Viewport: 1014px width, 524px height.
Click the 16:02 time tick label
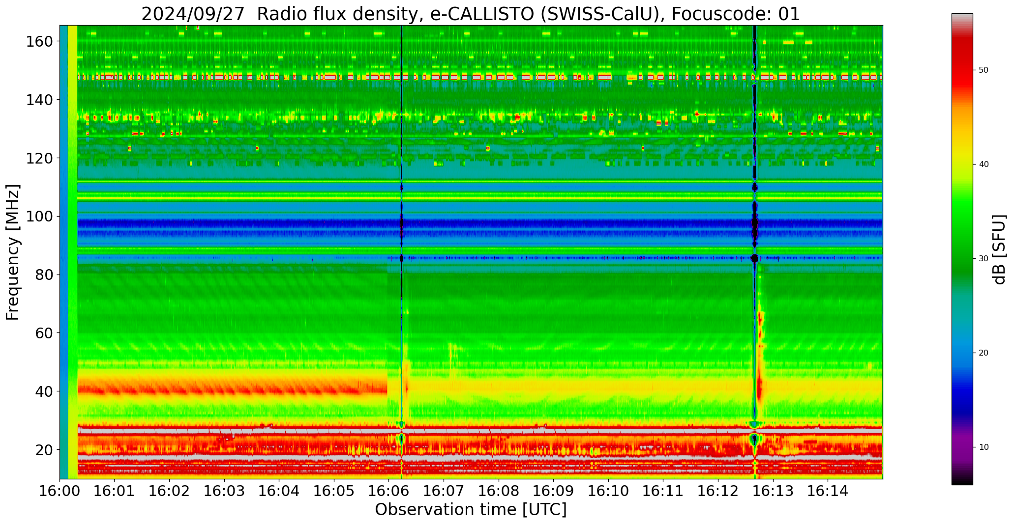point(170,491)
